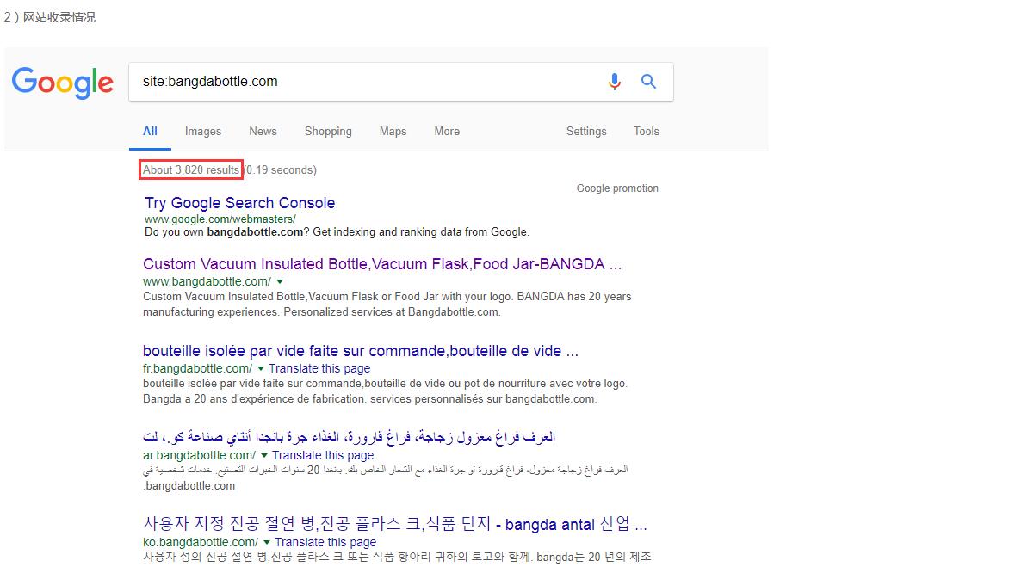This screenshot has height=567, width=1009.
Task: Click the www.bangdabottle.com/ URL text
Action: pyautogui.click(x=207, y=281)
